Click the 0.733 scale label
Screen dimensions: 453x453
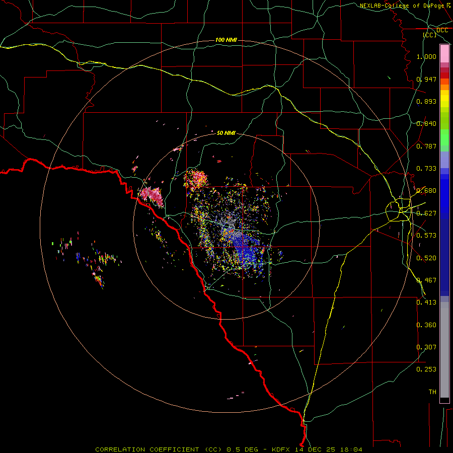[426, 169]
